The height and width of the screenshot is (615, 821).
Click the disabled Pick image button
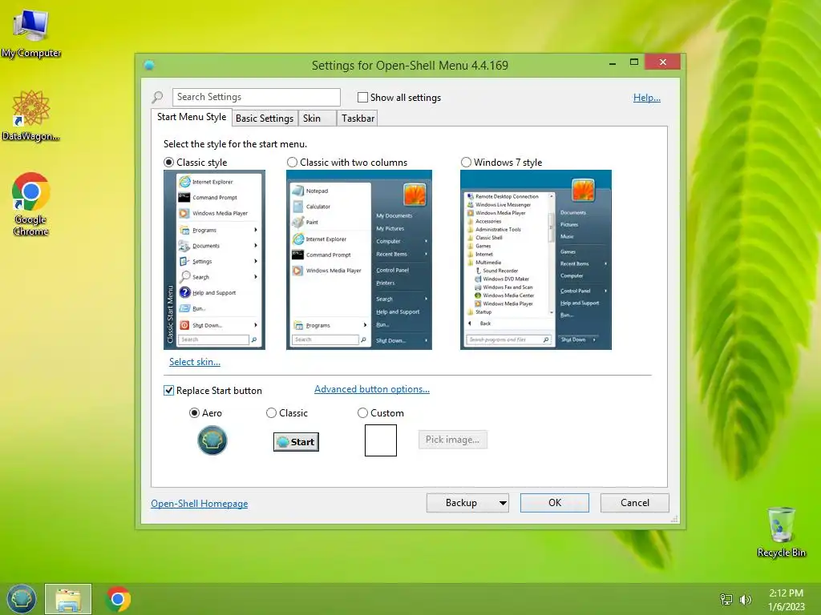pos(452,440)
